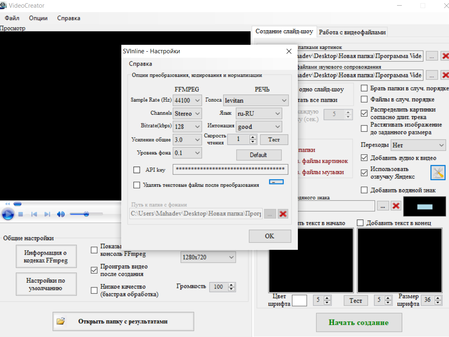Click the Default button in settings

[x=258, y=155]
